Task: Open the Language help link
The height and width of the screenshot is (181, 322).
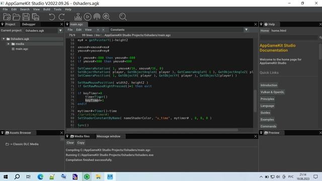Action: pyautogui.click(x=267, y=106)
